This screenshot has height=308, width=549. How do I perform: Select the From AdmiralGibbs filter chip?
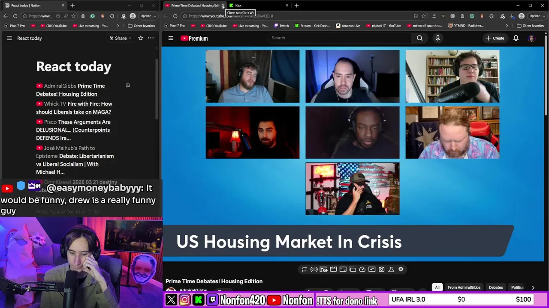[464, 287]
